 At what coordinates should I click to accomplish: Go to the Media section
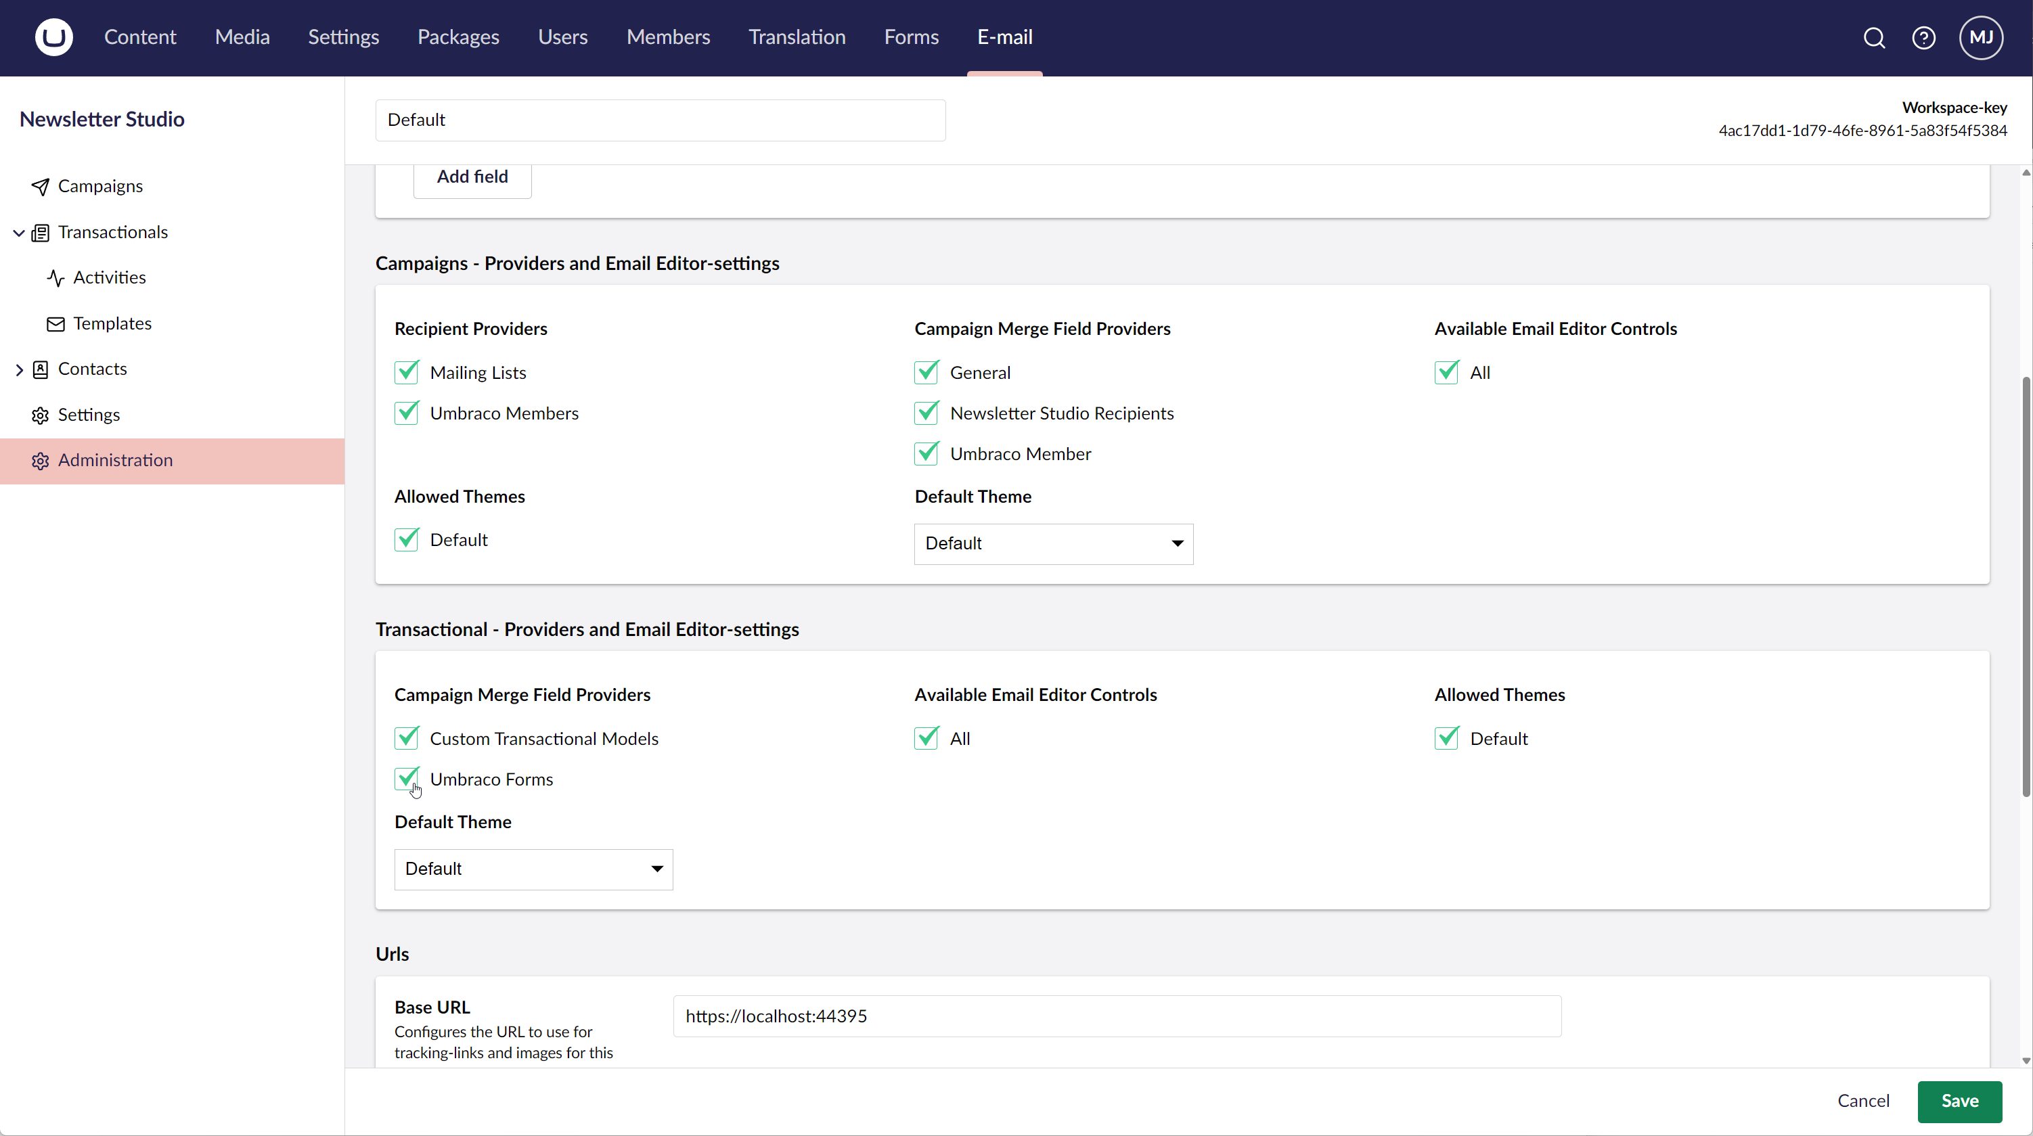pyautogui.click(x=242, y=37)
